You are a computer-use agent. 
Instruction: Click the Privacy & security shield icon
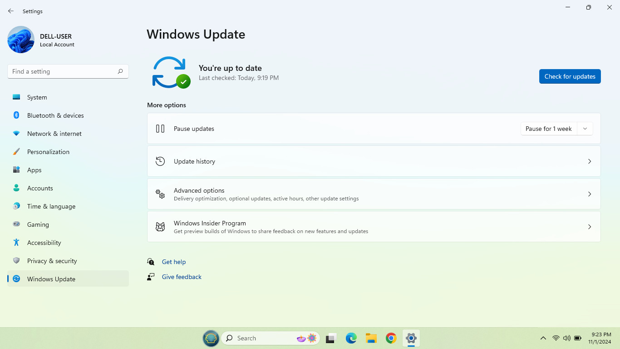(16, 261)
